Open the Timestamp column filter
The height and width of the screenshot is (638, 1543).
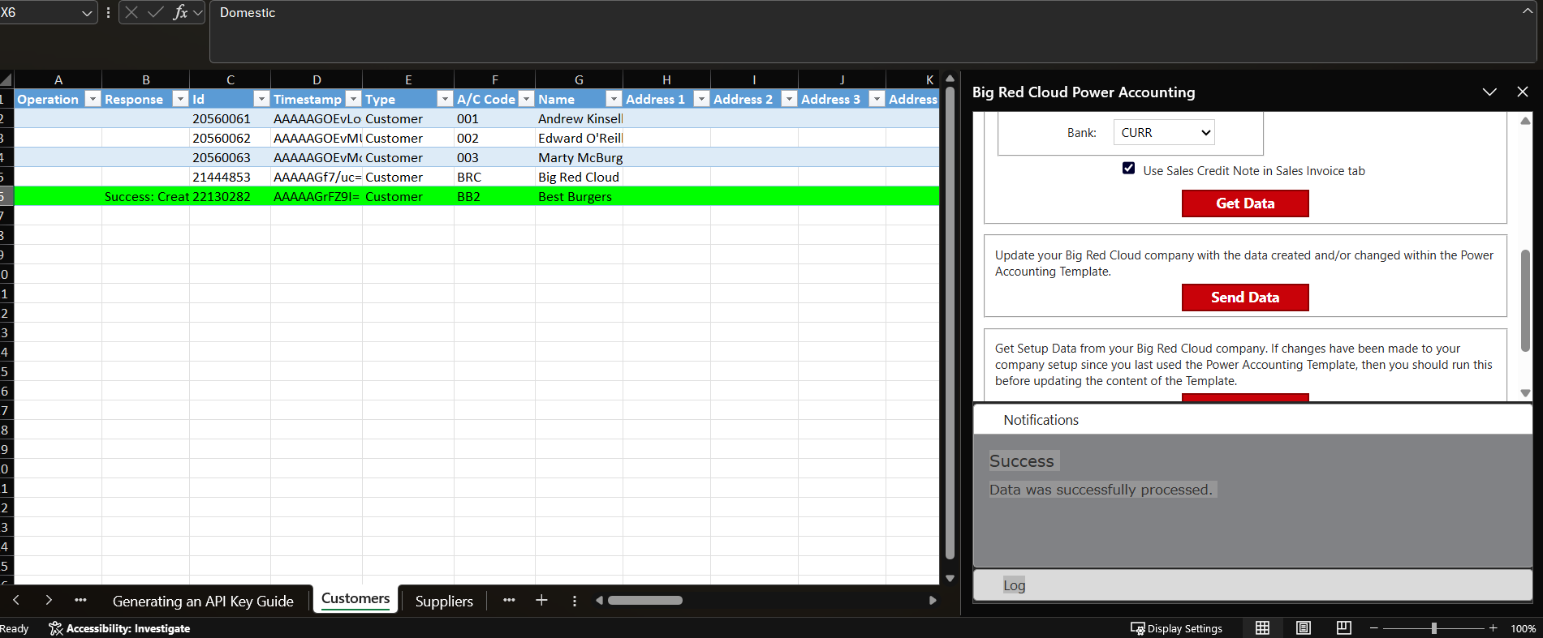pyautogui.click(x=353, y=99)
